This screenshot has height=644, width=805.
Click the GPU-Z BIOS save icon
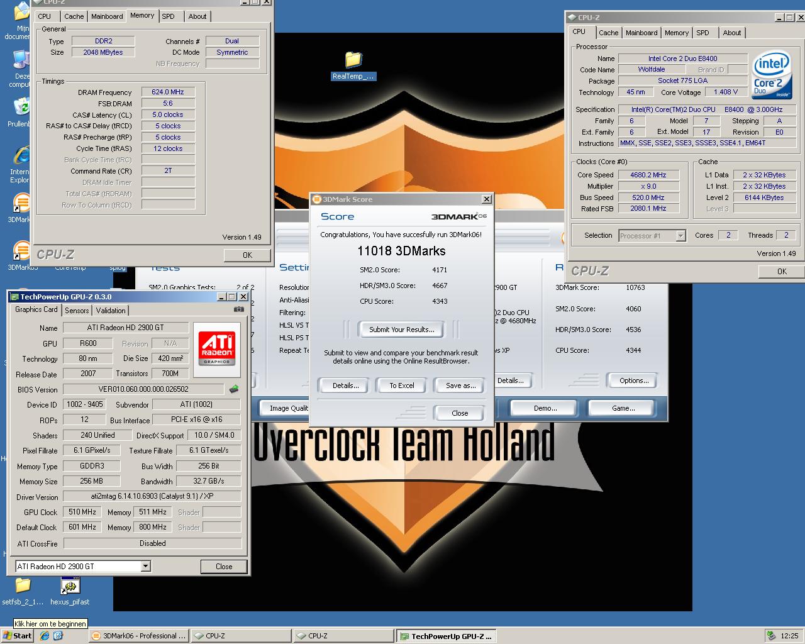click(234, 389)
